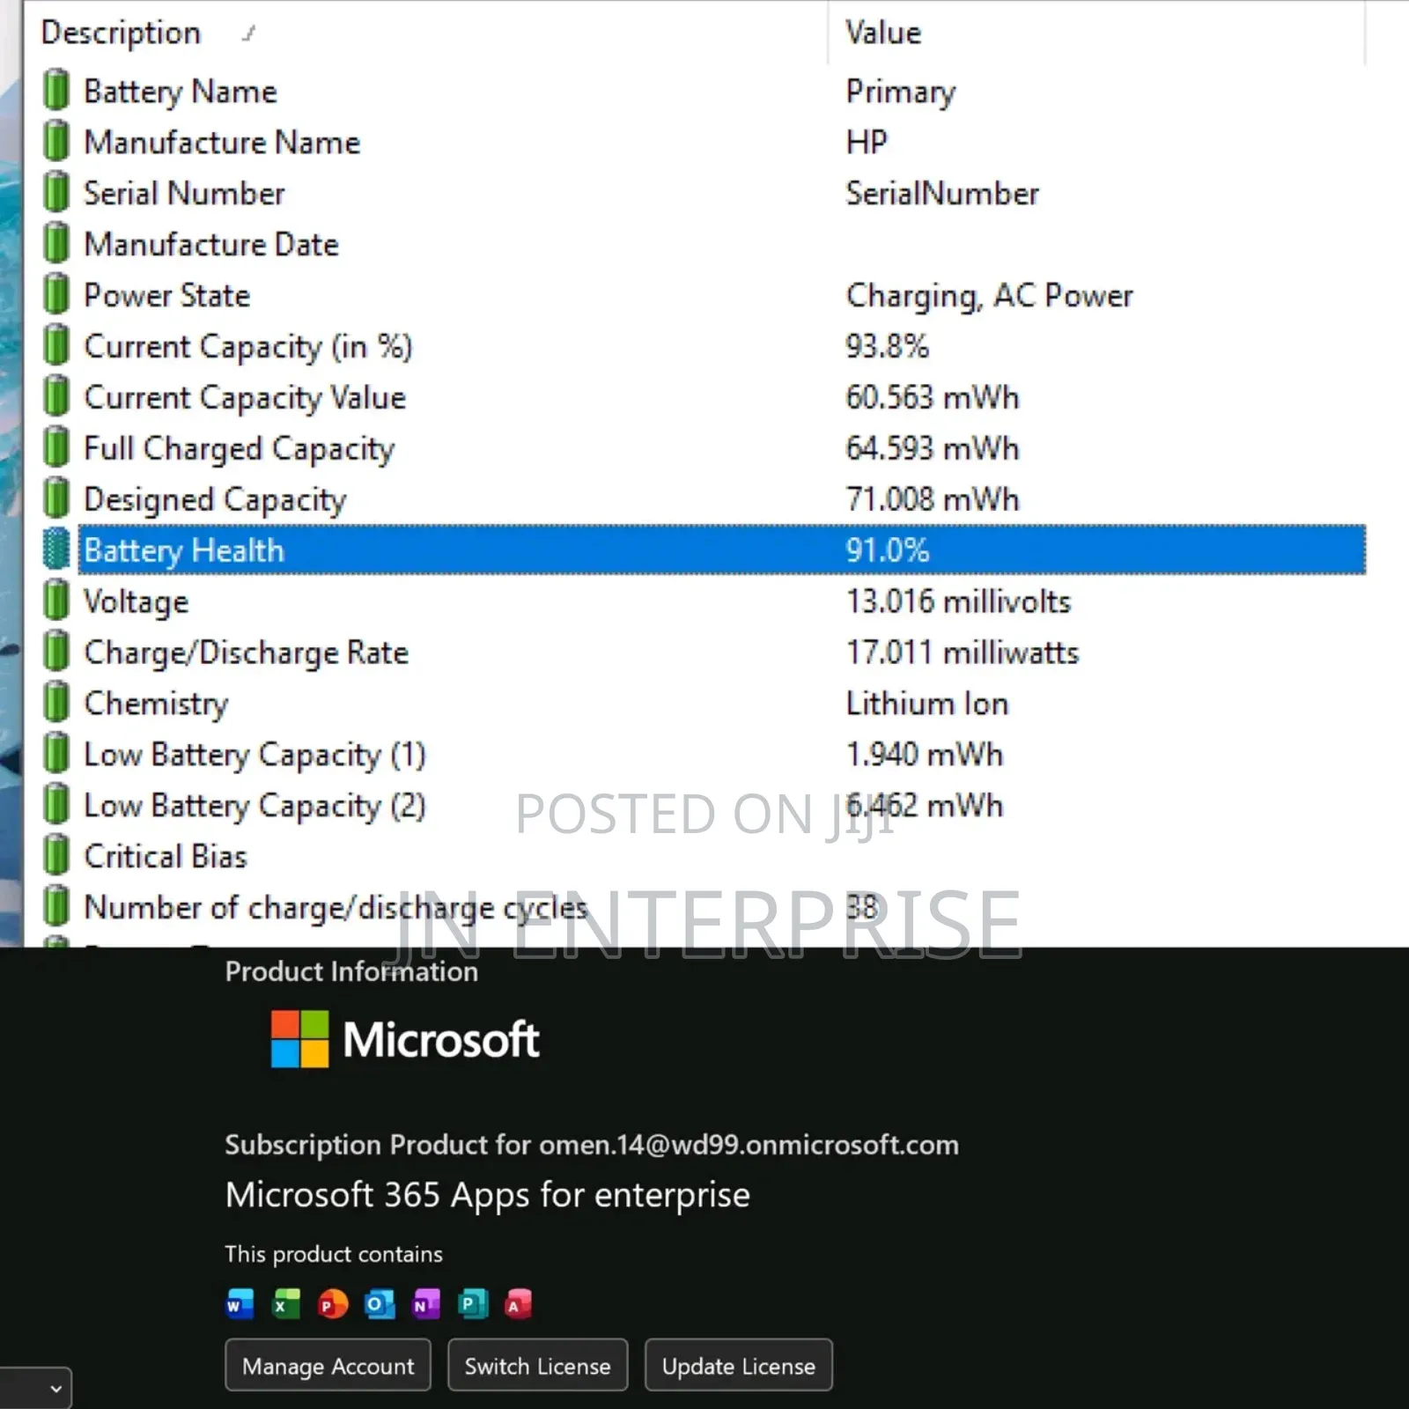Select the Current Capacity (in %) row label
The width and height of the screenshot is (1409, 1409).
pyautogui.click(x=247, y=347)
